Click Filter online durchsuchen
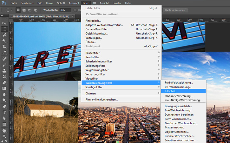230x143 pixels. click(102, 100)
